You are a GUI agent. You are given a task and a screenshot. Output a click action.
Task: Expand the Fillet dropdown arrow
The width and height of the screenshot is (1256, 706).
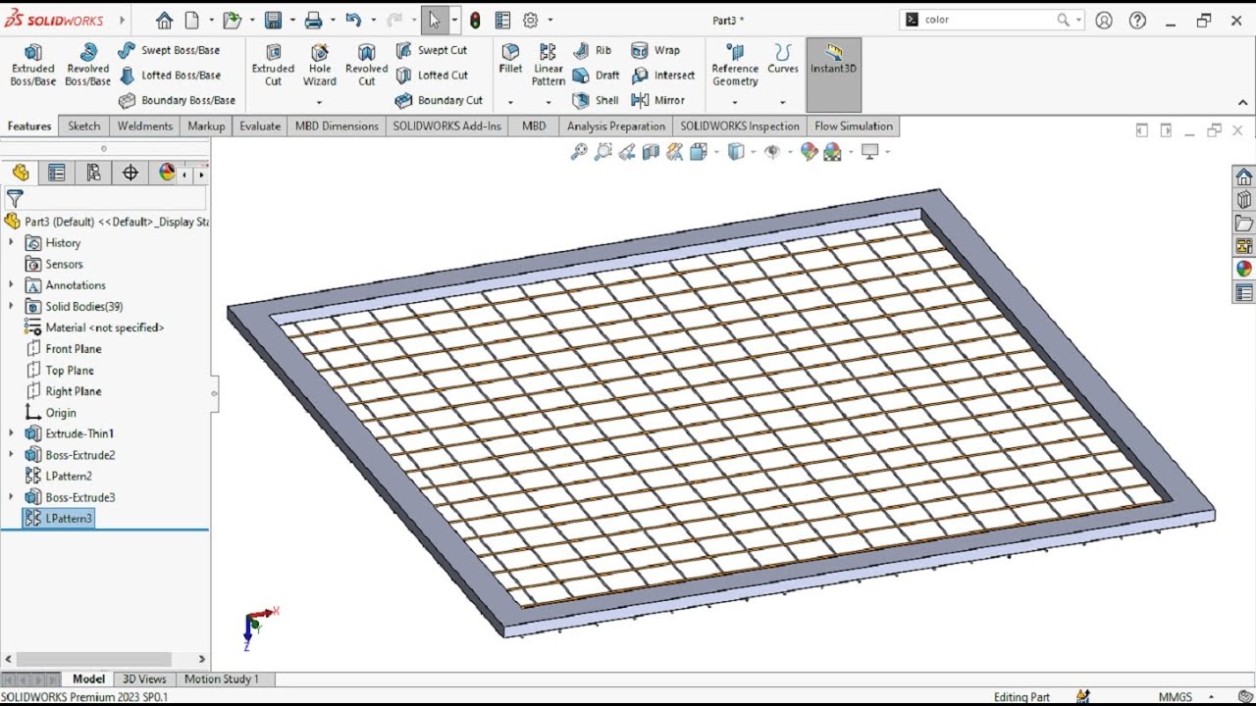[x=510, y=102]
